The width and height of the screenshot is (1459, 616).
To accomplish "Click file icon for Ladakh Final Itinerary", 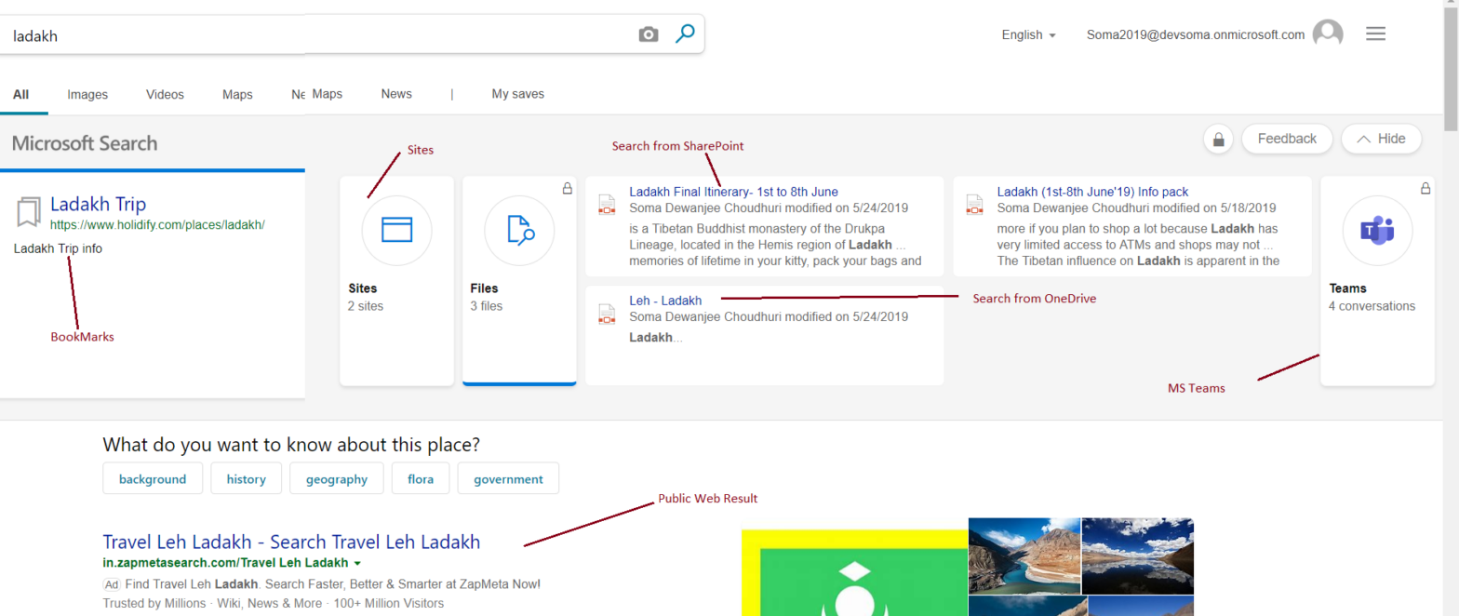I will pyautogui.click(x=607, y=205).
